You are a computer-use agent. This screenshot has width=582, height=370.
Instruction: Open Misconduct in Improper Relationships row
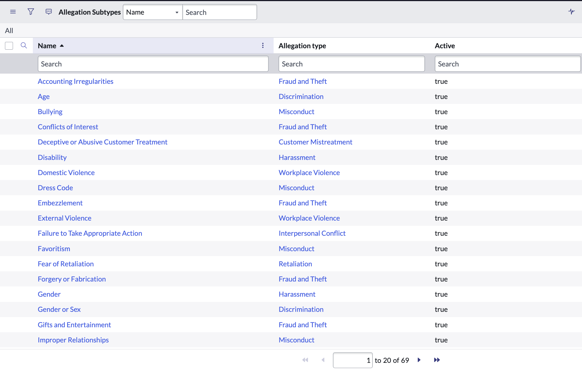click(297, 340)
